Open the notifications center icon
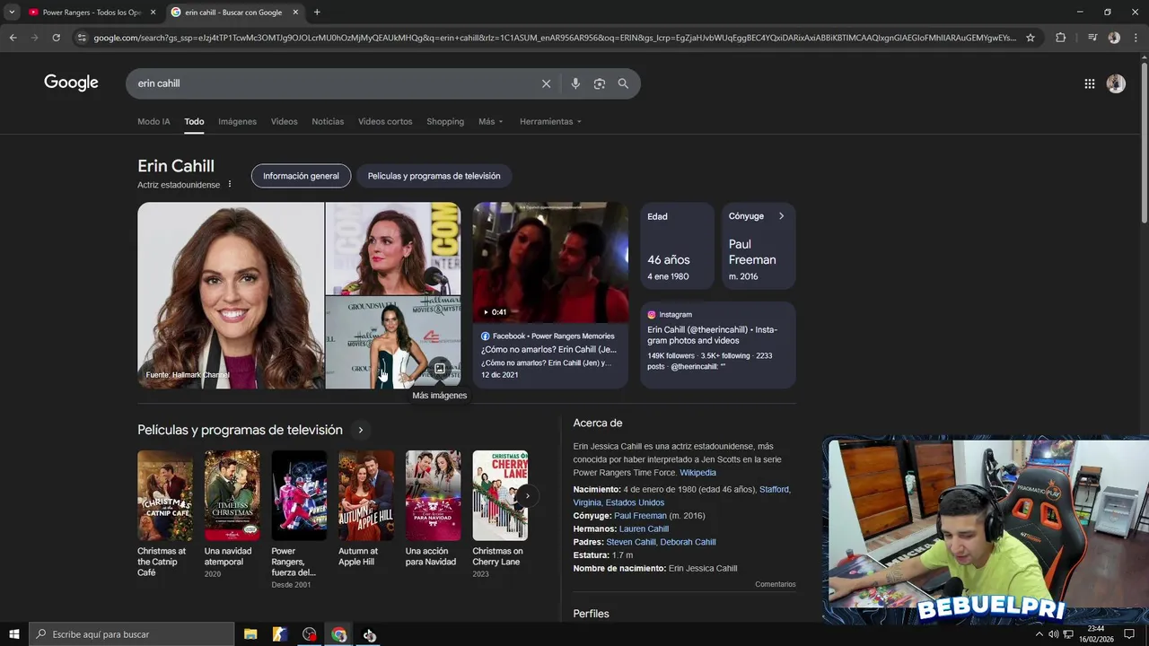This screenshot has height=646, width=1149. pos(1129,634)
